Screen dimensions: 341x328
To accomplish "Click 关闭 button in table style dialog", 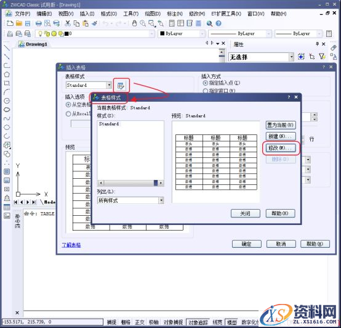I will coord(246,213).
